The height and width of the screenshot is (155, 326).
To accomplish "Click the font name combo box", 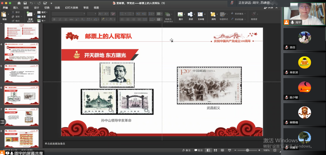I will (x=69, y=14).
